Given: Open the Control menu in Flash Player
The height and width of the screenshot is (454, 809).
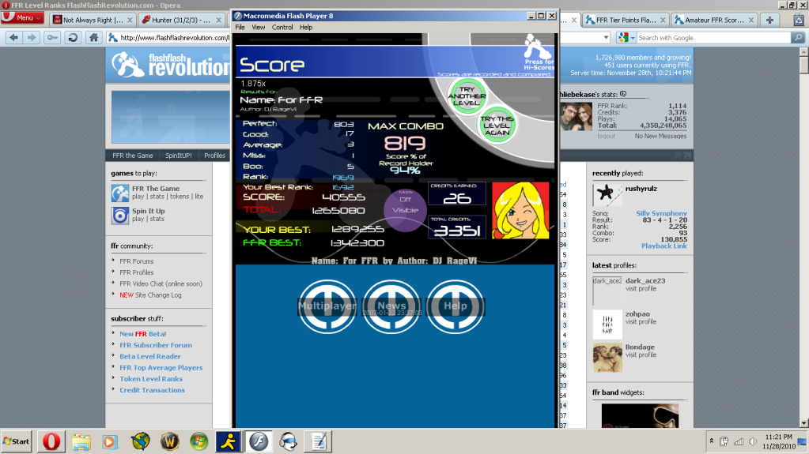Looking at the screenshot, I should tap(282, 27).
